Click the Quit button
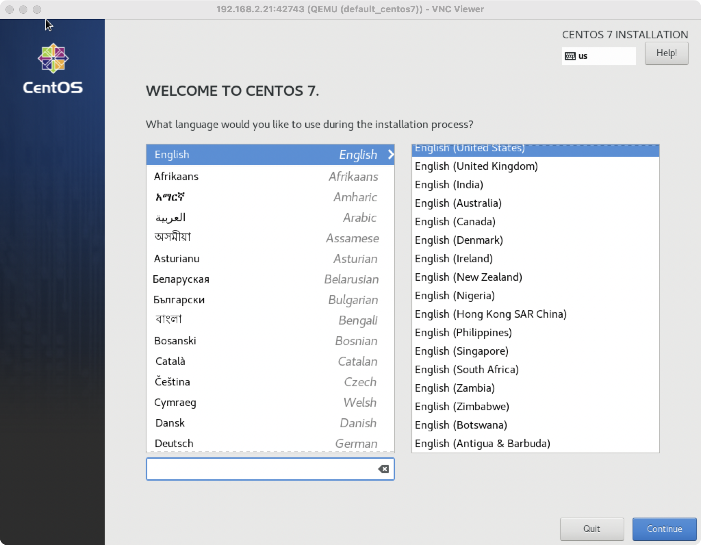The height and width of the screenshot is (545, 701). point(591,529)
